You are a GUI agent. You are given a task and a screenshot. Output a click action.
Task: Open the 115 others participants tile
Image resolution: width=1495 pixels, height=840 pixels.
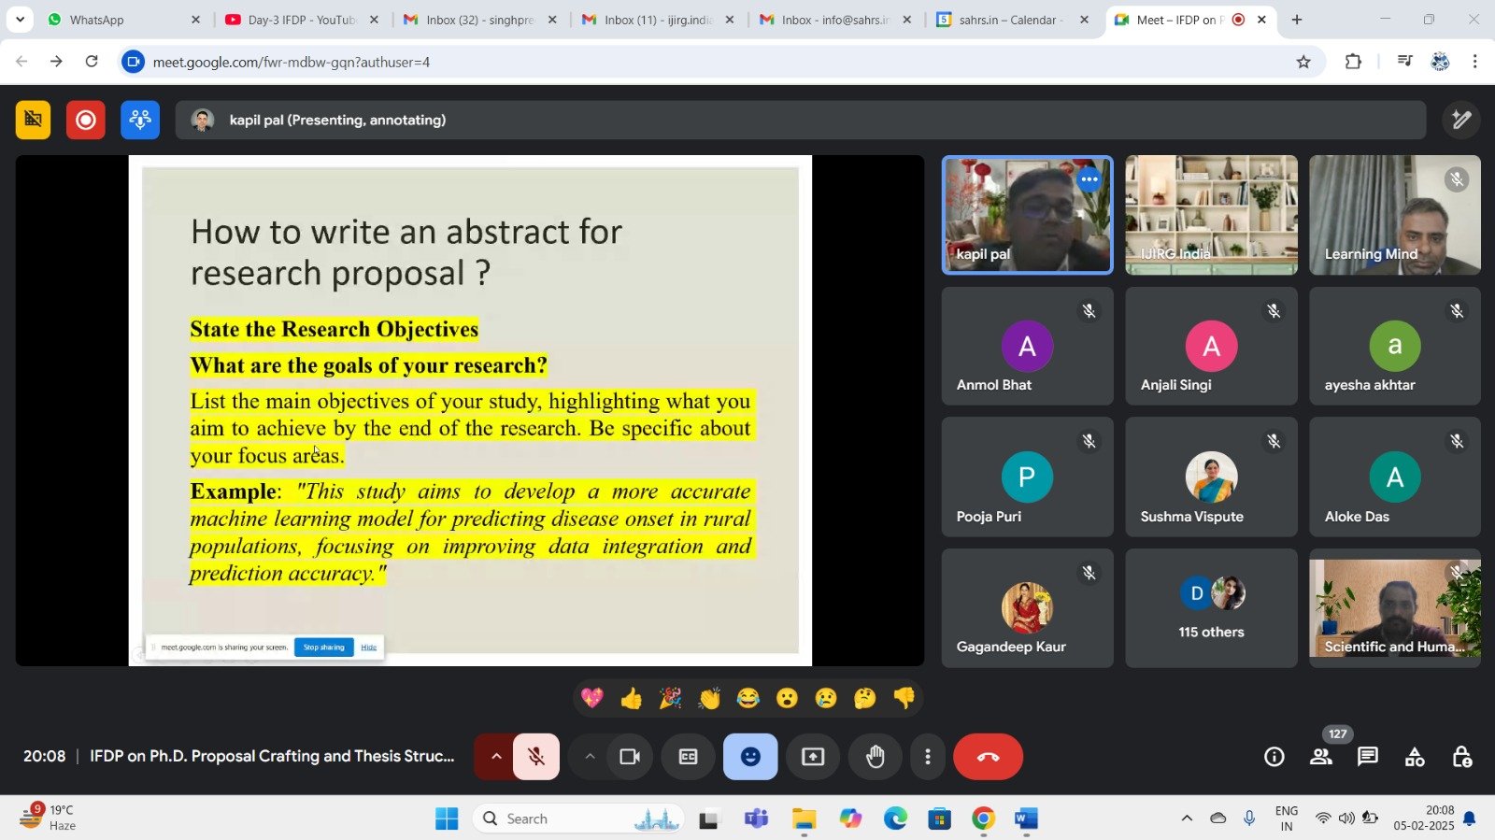click(x=1211, y=608)
